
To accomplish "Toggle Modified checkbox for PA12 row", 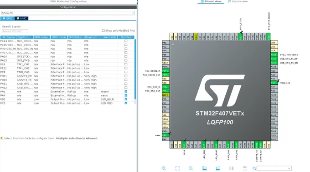I will pos(126,88).
